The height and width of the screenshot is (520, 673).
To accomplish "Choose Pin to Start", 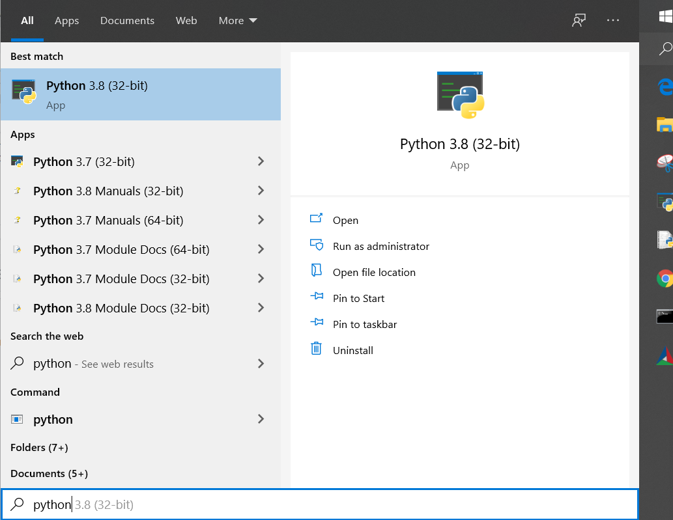I will tap(358, 299).
